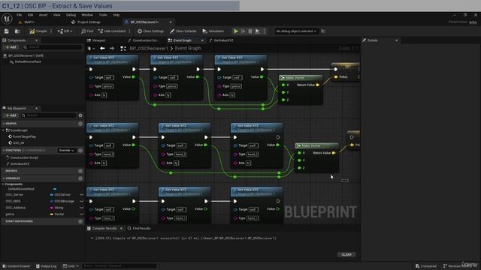This screenshot has width=481, height=270.
Task: Click the Components search field
Action: point(52,47)
